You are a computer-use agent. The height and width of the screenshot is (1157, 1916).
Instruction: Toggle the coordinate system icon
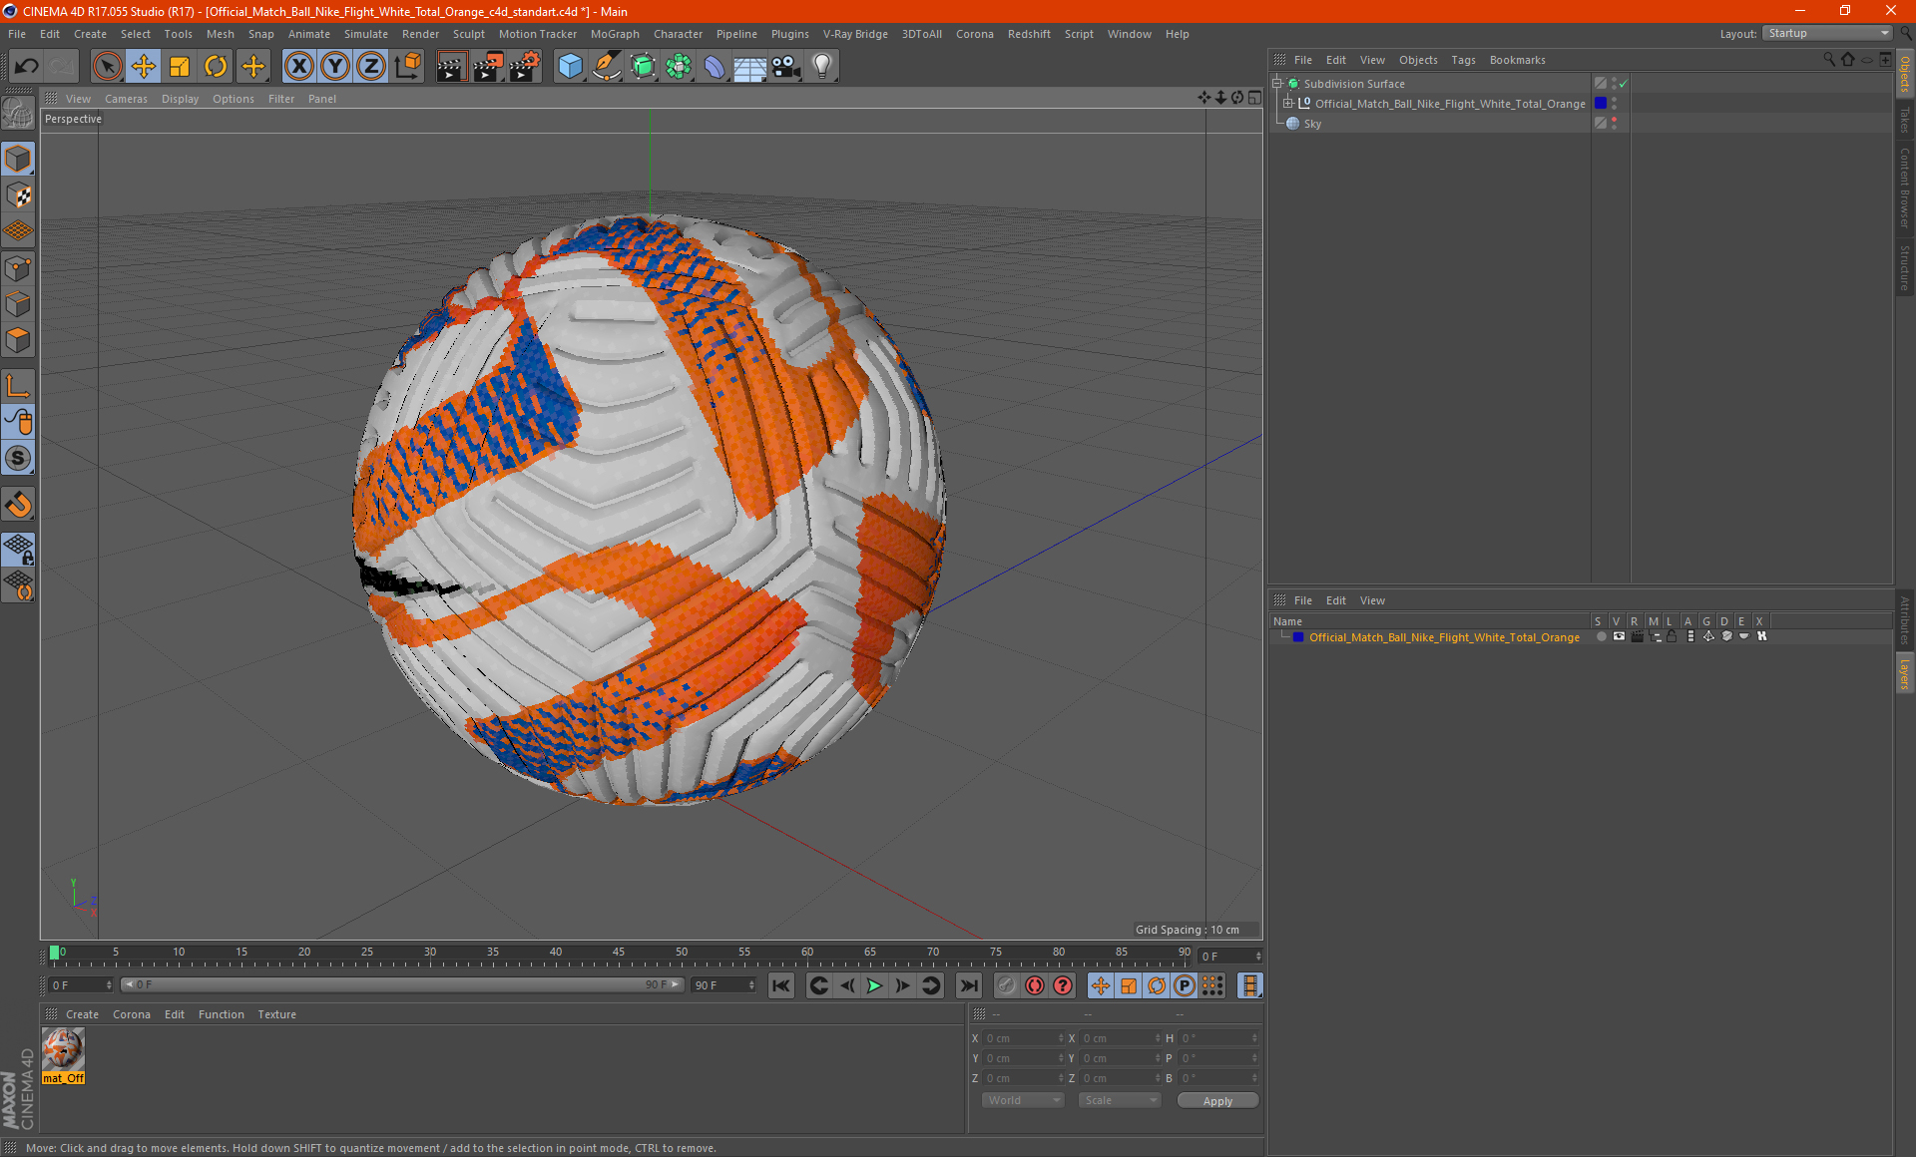coord(408,67)
